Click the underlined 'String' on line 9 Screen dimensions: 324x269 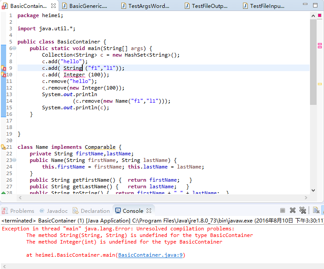73,68
